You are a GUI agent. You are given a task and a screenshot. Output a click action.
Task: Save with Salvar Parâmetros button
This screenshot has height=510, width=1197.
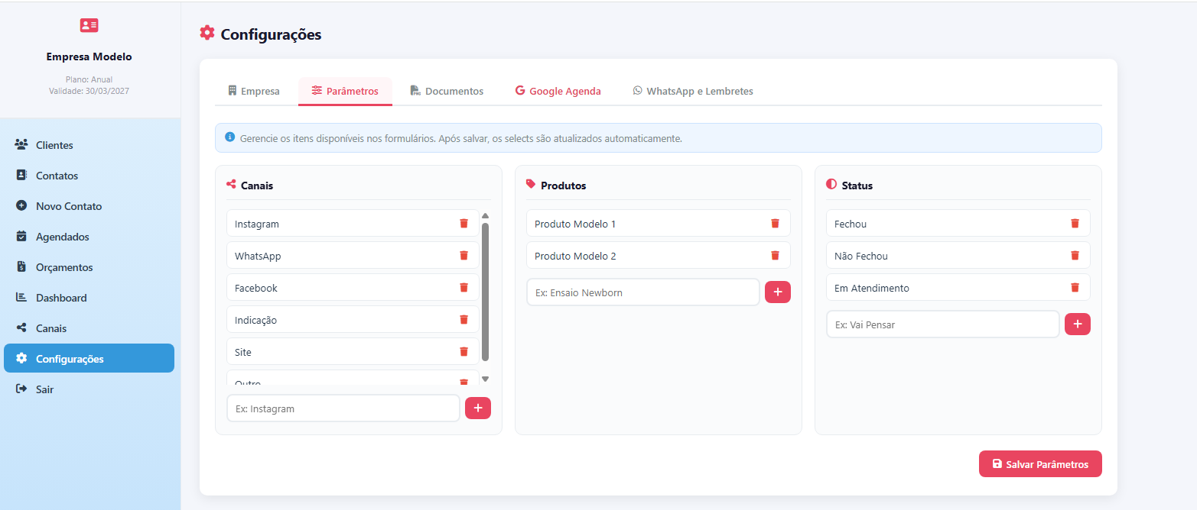[x=1040, y=464]
